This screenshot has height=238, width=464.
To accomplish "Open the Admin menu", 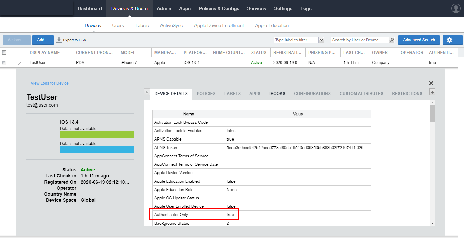I will point(164,8).
